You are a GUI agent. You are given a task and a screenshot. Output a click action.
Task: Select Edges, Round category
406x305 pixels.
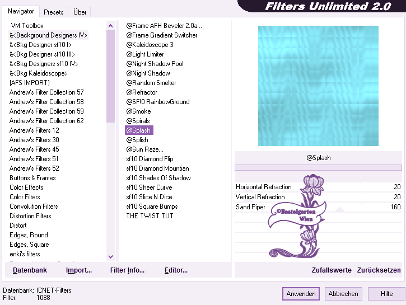pyautogui.click(x=29, y=235)
